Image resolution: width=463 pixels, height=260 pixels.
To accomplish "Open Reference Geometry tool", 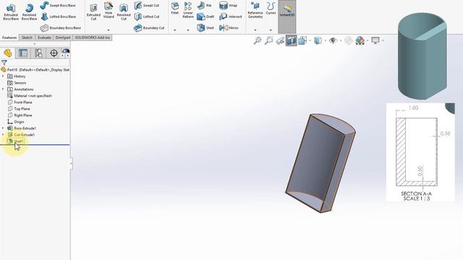I will (x=255, y=10).
